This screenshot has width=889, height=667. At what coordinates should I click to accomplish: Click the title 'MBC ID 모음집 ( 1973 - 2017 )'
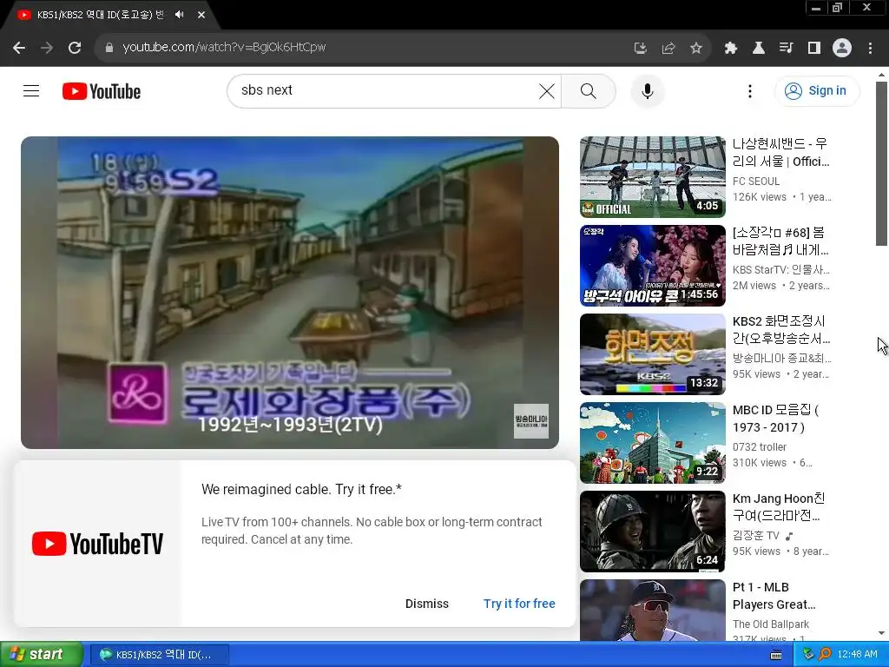pyautogui.click(x=775, y=418)
